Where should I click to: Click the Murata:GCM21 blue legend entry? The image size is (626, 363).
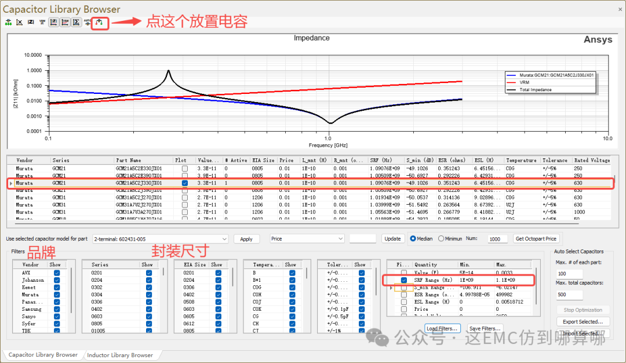click(x=550, y=75)
